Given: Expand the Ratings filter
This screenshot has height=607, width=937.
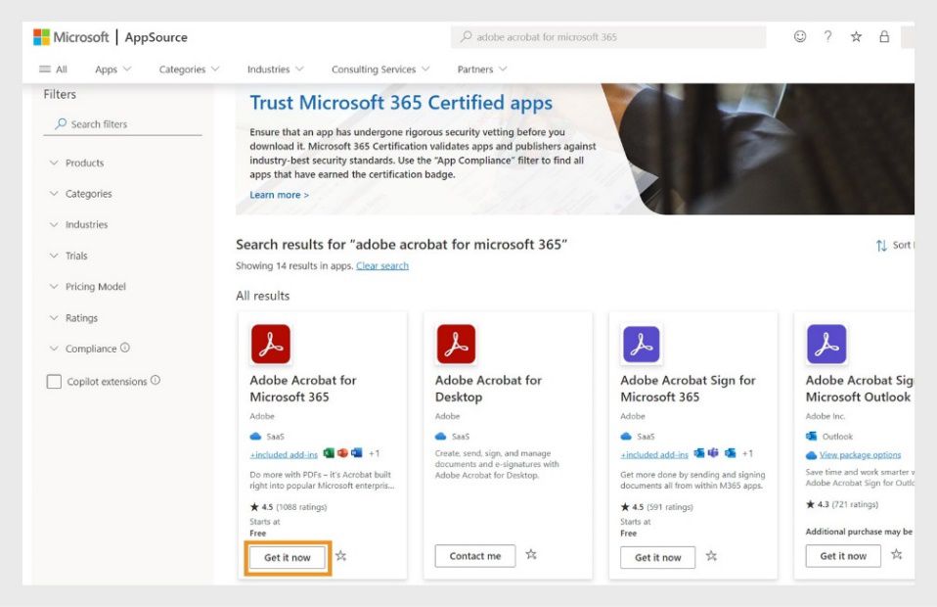Looking at the screenshot, I should [83, 317].
